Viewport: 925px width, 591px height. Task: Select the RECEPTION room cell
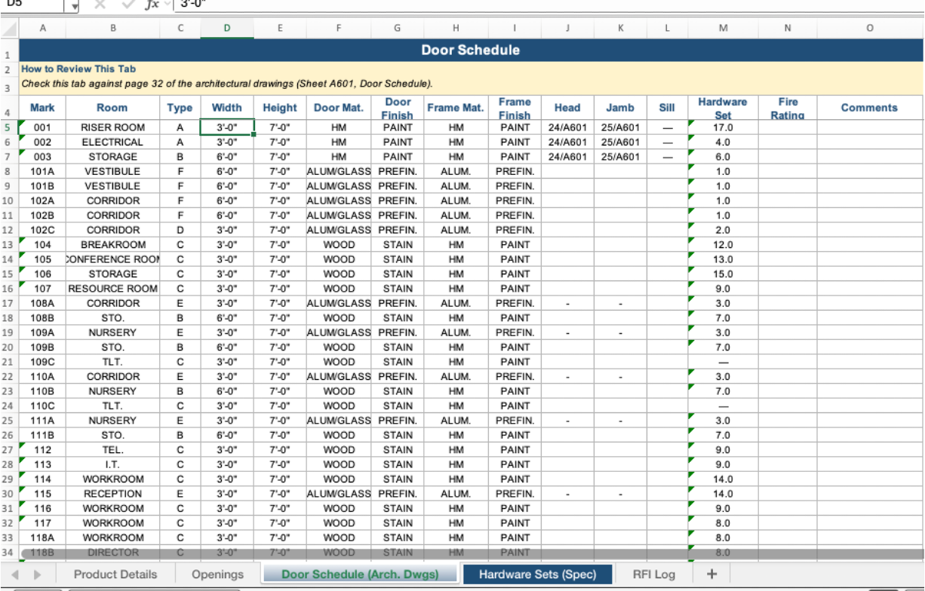tap(112, 494)
